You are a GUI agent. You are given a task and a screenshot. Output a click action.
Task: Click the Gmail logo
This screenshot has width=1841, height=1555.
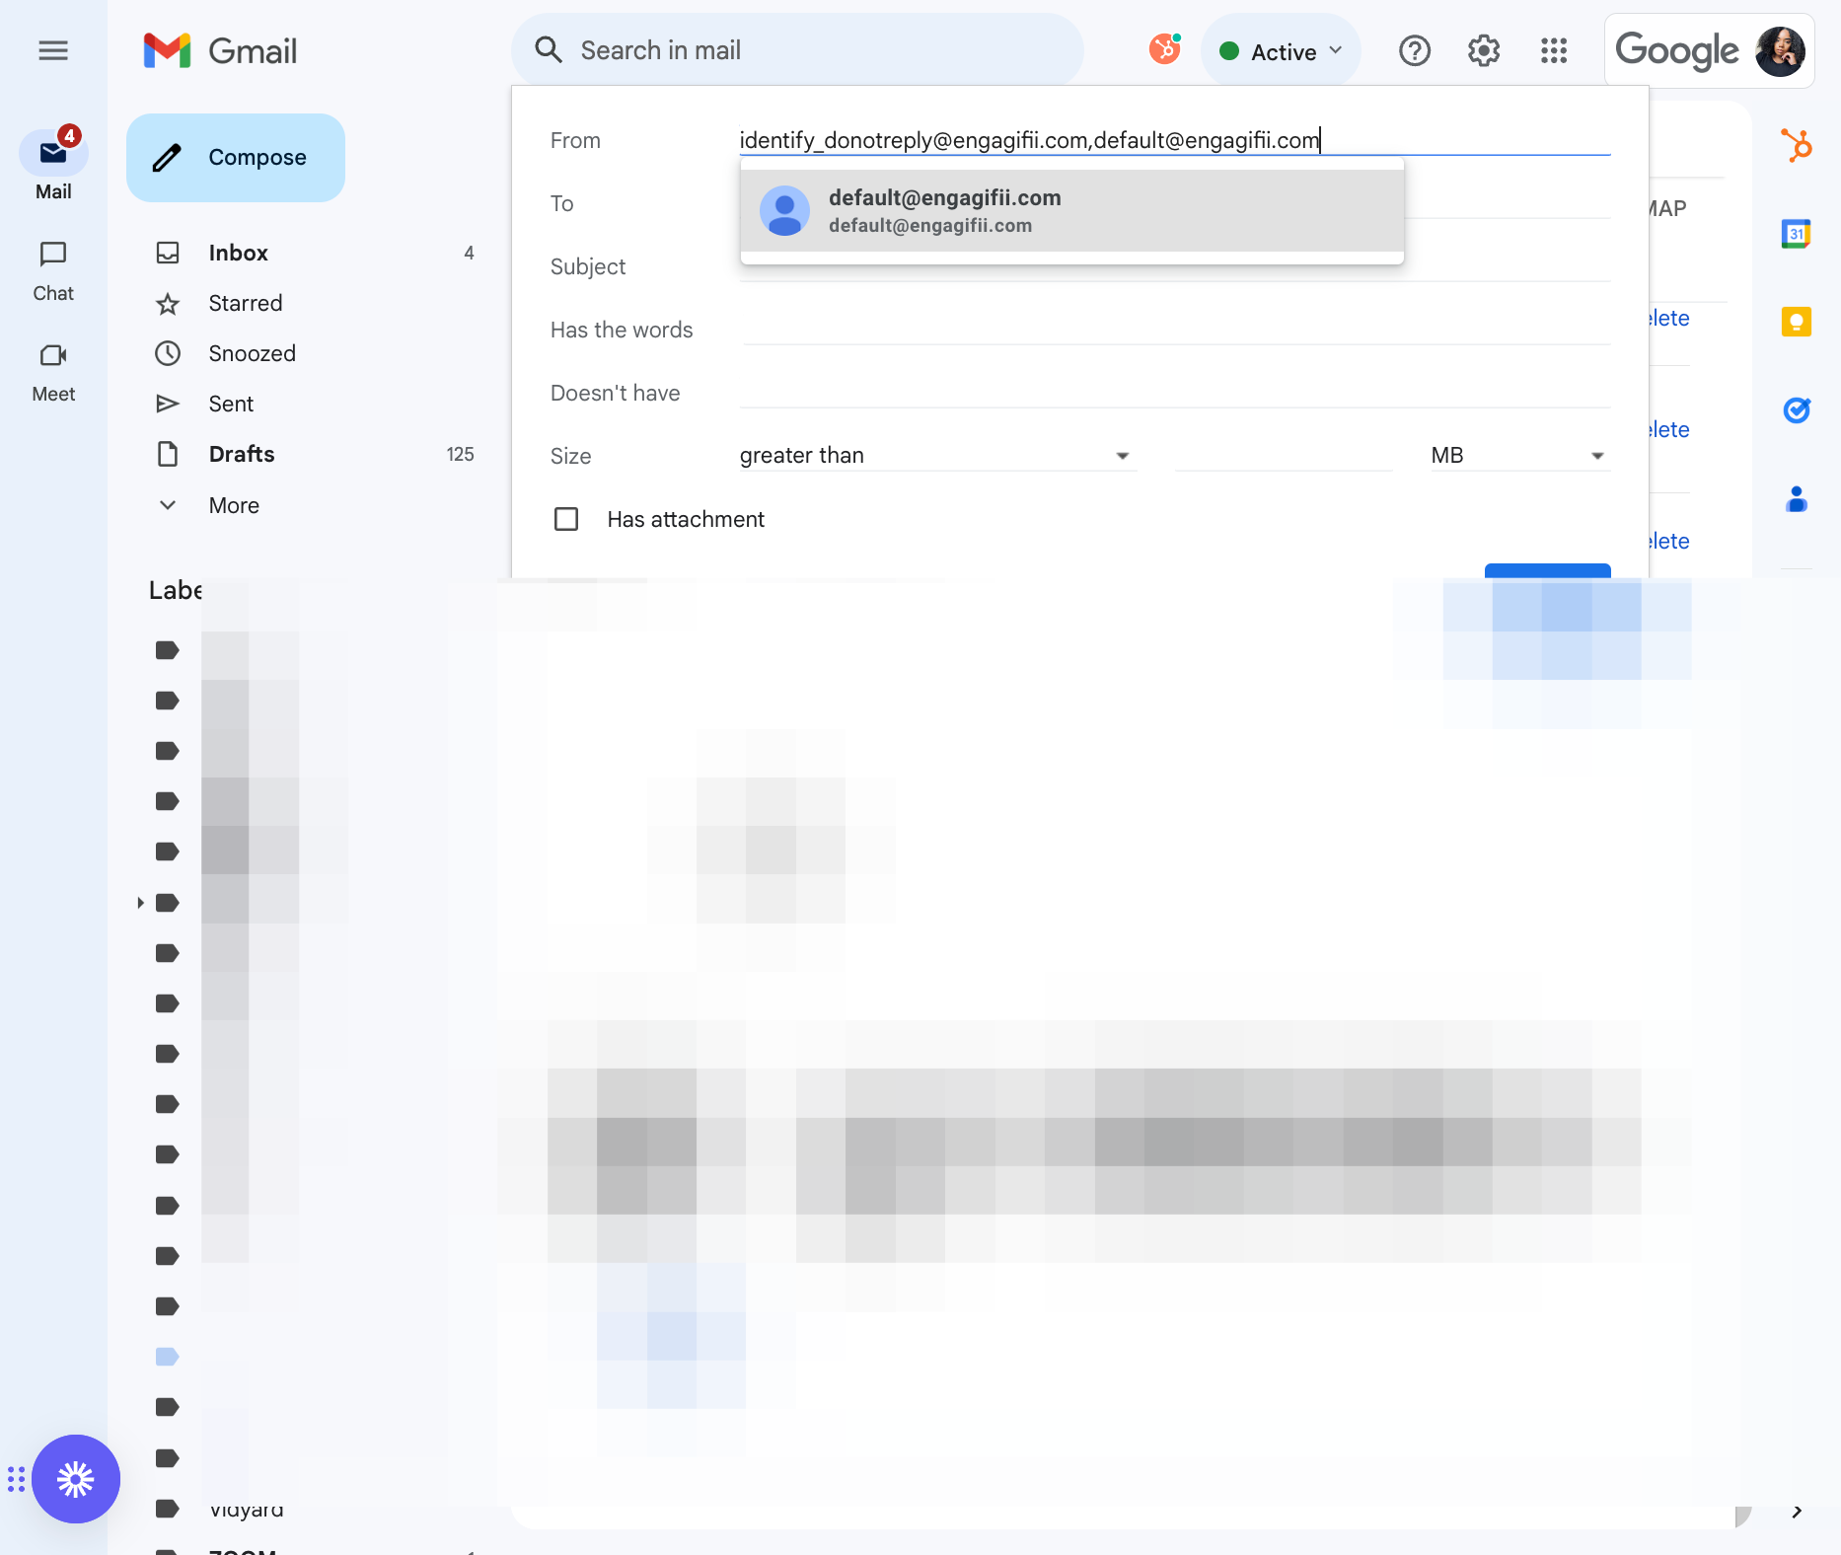pyautogui.click(x=220, y=50)
